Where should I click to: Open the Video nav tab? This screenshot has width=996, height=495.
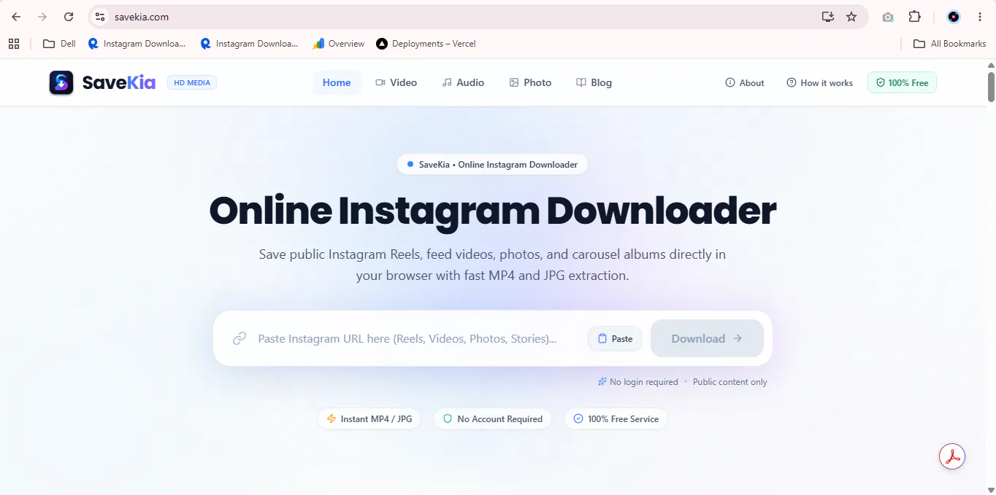(x=397, y=82)
